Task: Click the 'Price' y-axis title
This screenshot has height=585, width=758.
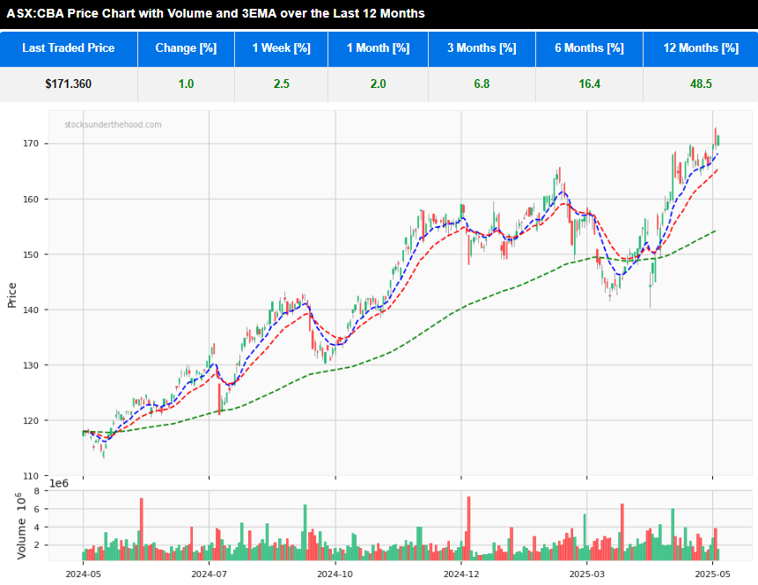Action: pos(12,296)
